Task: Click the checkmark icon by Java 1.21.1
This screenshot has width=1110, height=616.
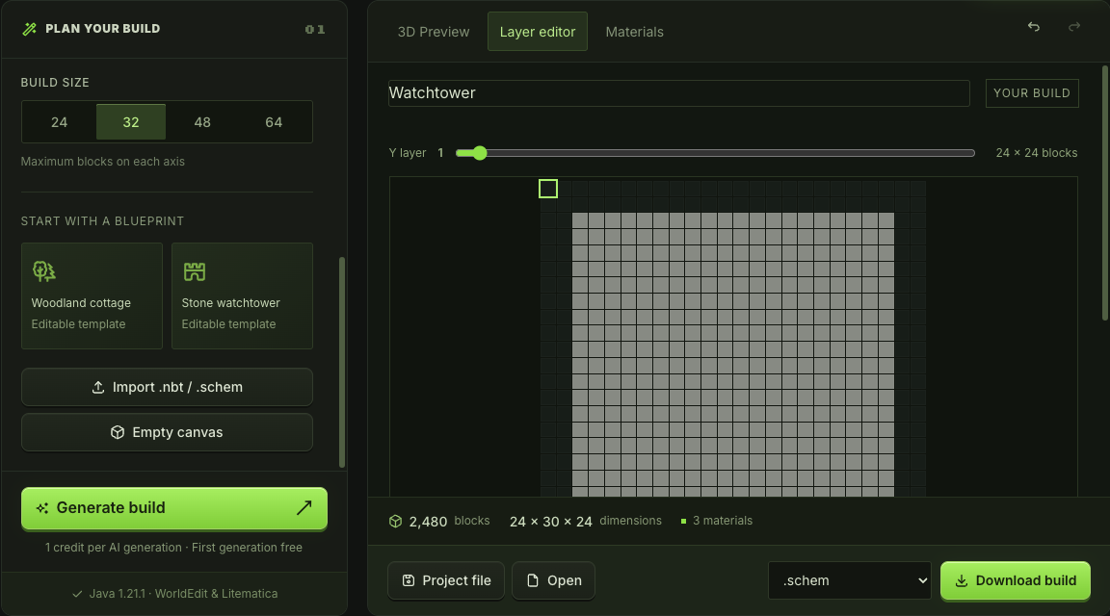Action: [77, 594]
